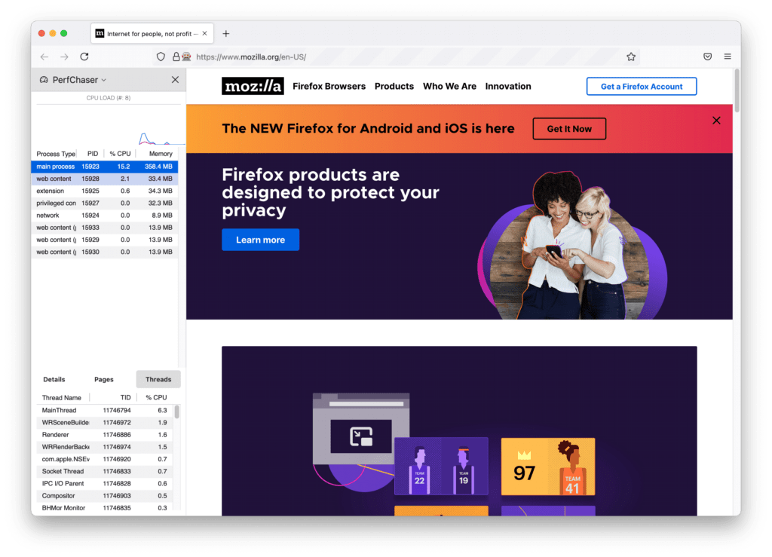Switch to the Threads tab
772x557 pixels.
(x=158, y=379)
